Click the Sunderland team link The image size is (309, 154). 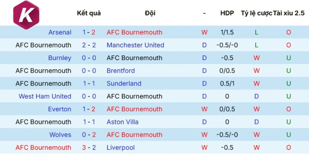(x=124, y=84)
